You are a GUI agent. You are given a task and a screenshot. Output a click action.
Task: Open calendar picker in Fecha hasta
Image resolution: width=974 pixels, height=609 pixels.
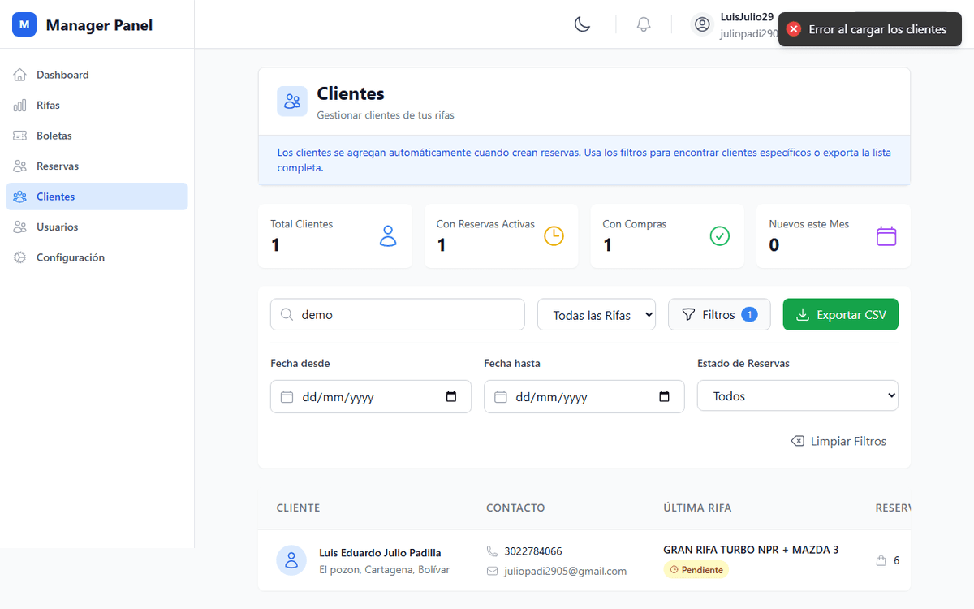(x=664, y=397)
